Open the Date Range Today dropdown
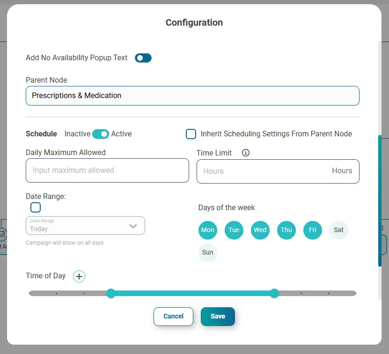Image resolution: width=389 pixels, height=354 pixels. pos(85,226)
